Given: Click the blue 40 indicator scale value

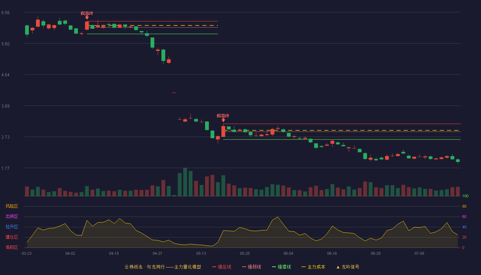Looking at the screenshot, I should (x=464, y=227).
